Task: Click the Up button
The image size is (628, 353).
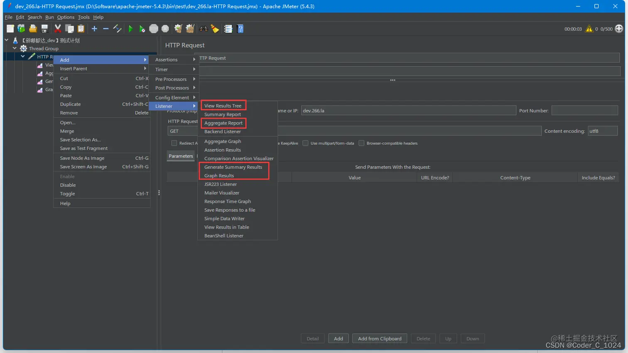Action: [448, 338]
